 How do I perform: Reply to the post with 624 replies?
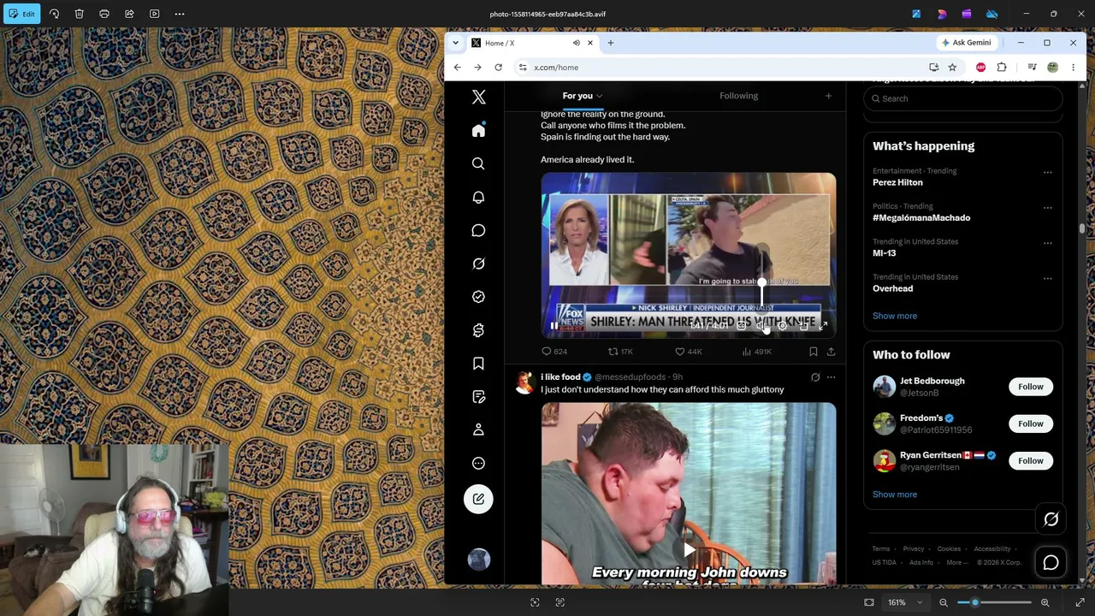(553, 352)
